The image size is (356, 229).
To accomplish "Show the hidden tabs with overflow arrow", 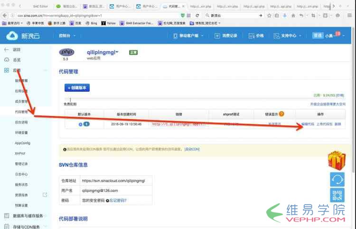I will [x=333, y=6].
